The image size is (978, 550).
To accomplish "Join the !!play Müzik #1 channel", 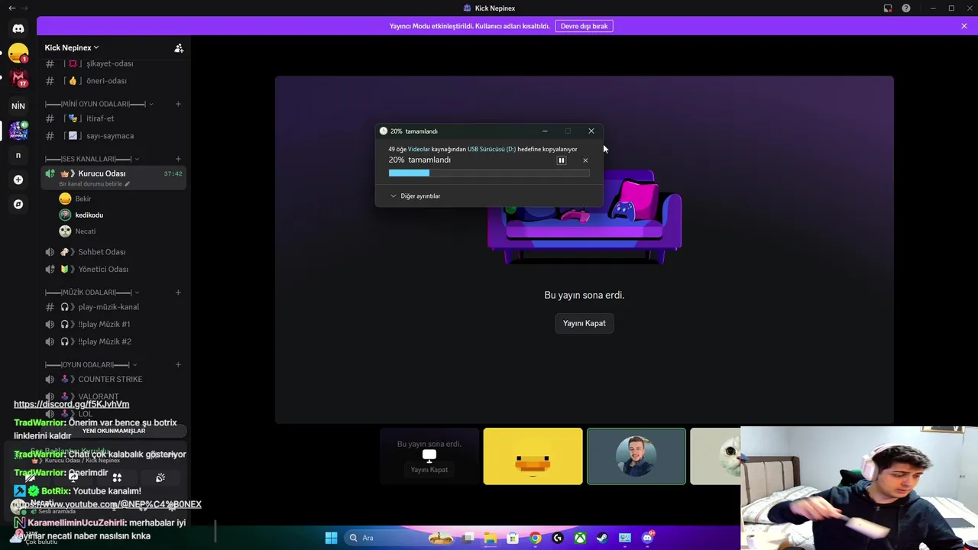I will point(113,324).
